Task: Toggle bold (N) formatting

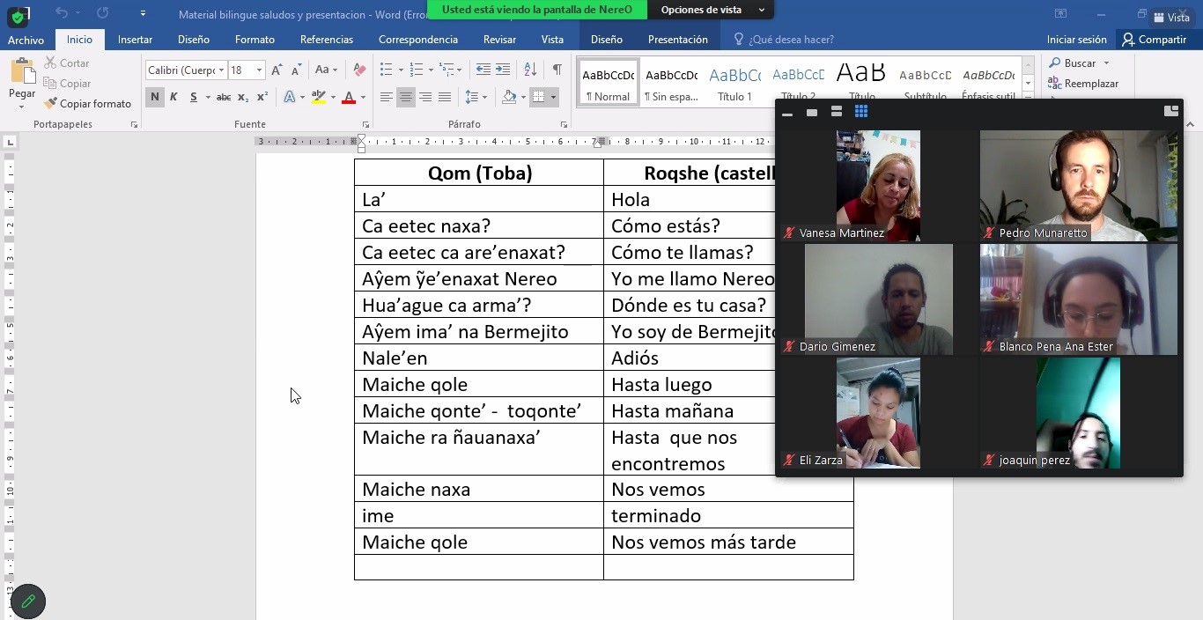Action: [155, 98]
